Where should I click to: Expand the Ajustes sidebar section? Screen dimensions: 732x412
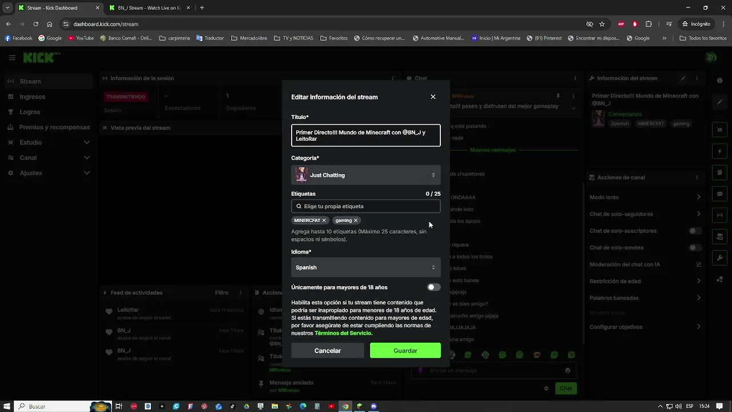point(49,173)
